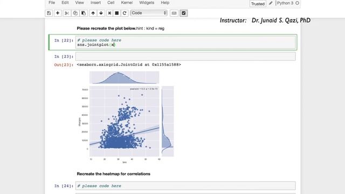Open the command palette keyboard icon
Image resolution: width=345 pixels, height=194 pixels.
(x=174, y=13)
